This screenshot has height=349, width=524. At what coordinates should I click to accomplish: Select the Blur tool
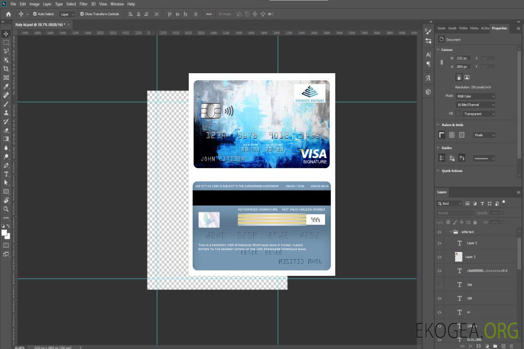[x=6, y=148]
